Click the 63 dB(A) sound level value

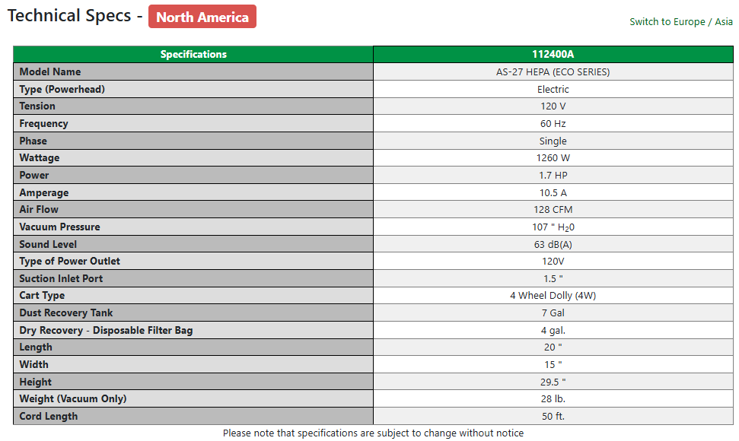[553, 244]
